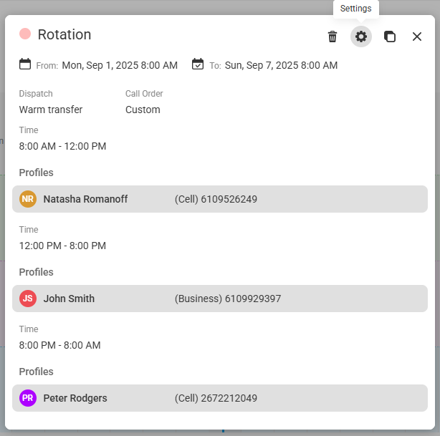The height and width of the screenshot is (436, 440).
Task: Click the pink Rotation color dot
Action: [25, 34]
